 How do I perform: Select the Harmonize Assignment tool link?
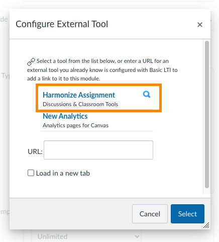[x=79, y=95]
